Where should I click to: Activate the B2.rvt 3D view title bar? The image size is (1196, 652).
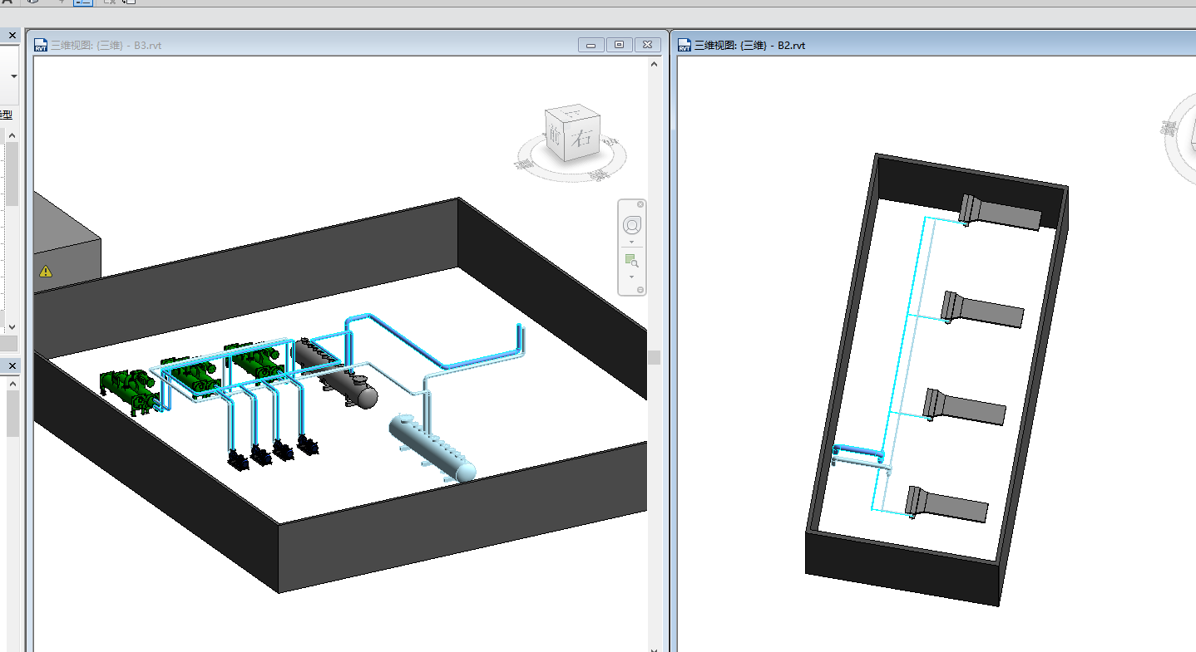[915, 46]
